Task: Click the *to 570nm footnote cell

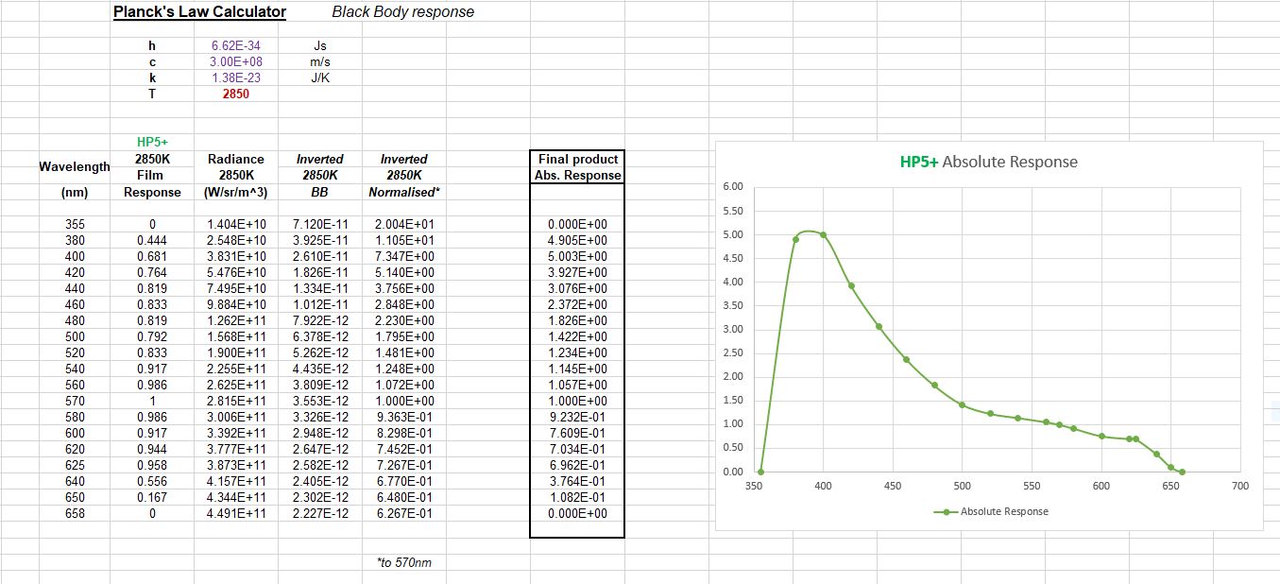Action: 403,562
